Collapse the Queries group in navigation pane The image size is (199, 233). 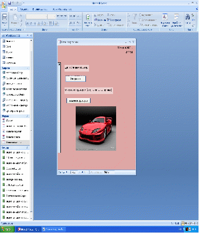(x=27, y=68)
